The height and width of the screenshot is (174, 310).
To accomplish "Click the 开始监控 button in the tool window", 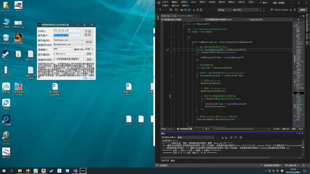I will [x=88, y=33].
